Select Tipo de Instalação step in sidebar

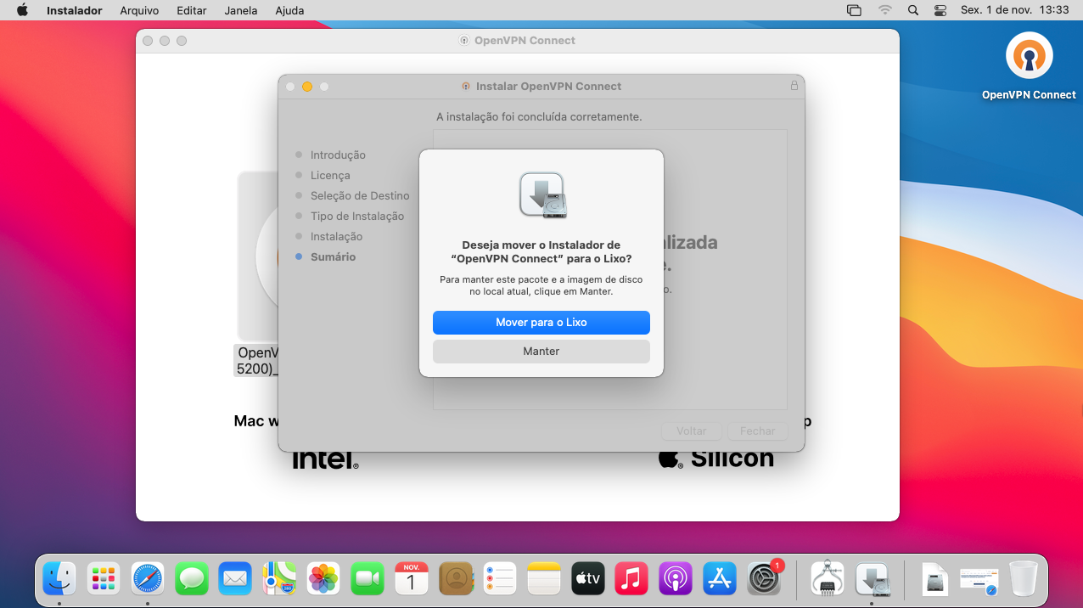click(x=357, y=216)
